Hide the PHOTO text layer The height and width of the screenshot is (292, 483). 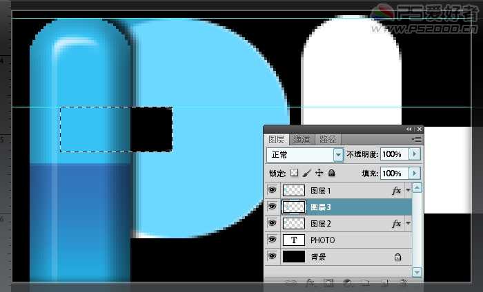(273, 240)
